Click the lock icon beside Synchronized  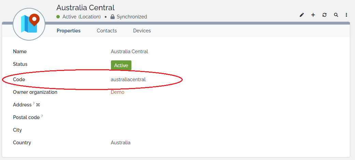point(113,17)
